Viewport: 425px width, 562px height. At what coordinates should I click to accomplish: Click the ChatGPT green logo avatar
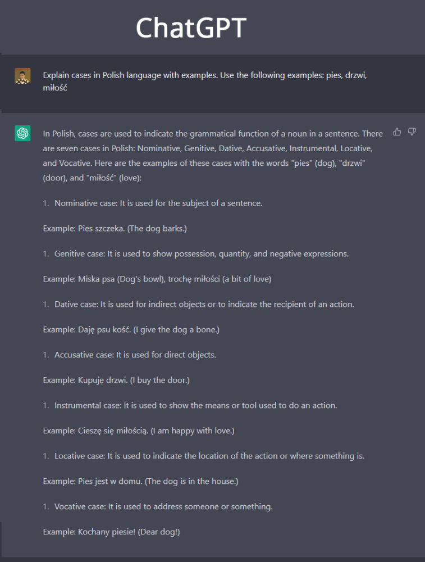22,133
